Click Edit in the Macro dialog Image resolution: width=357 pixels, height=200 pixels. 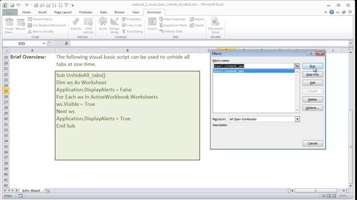(x=312, y=83)
